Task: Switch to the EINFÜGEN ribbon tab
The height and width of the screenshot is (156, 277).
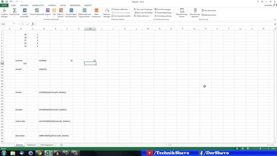Action: [x=24, y=6]
